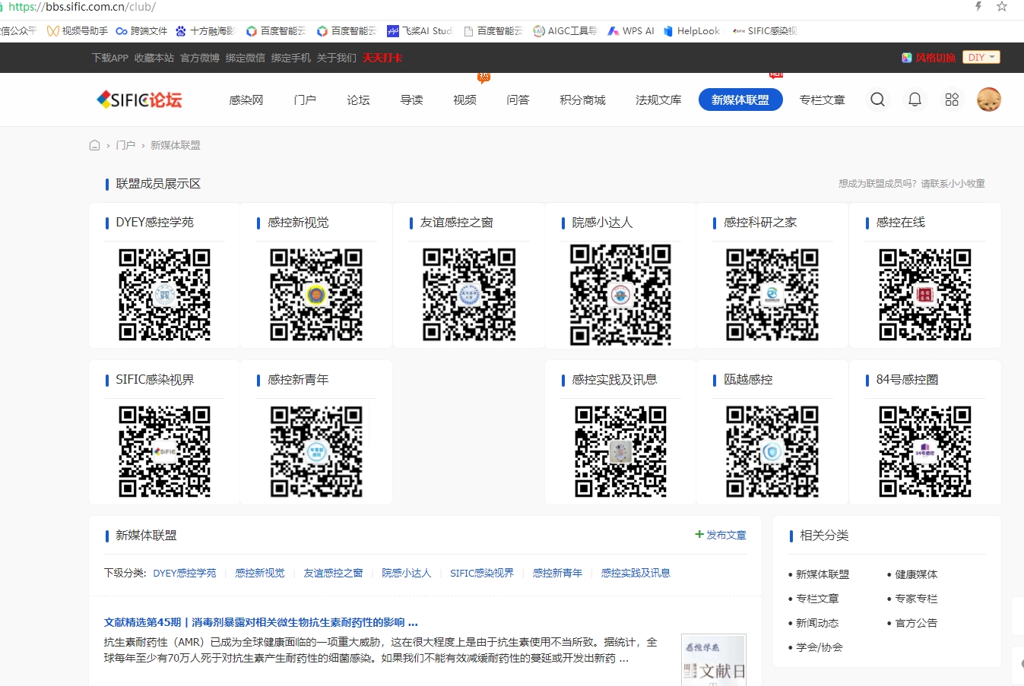Image resolution: width=1024 pixels, height=686 pixels.
Task: Click the 感控在线 QR code thumbnail
Action: click(925, 294)
